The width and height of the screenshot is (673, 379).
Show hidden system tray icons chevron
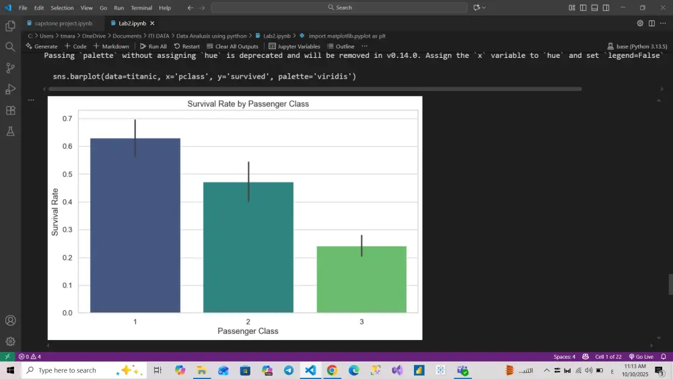coord(546,370)
